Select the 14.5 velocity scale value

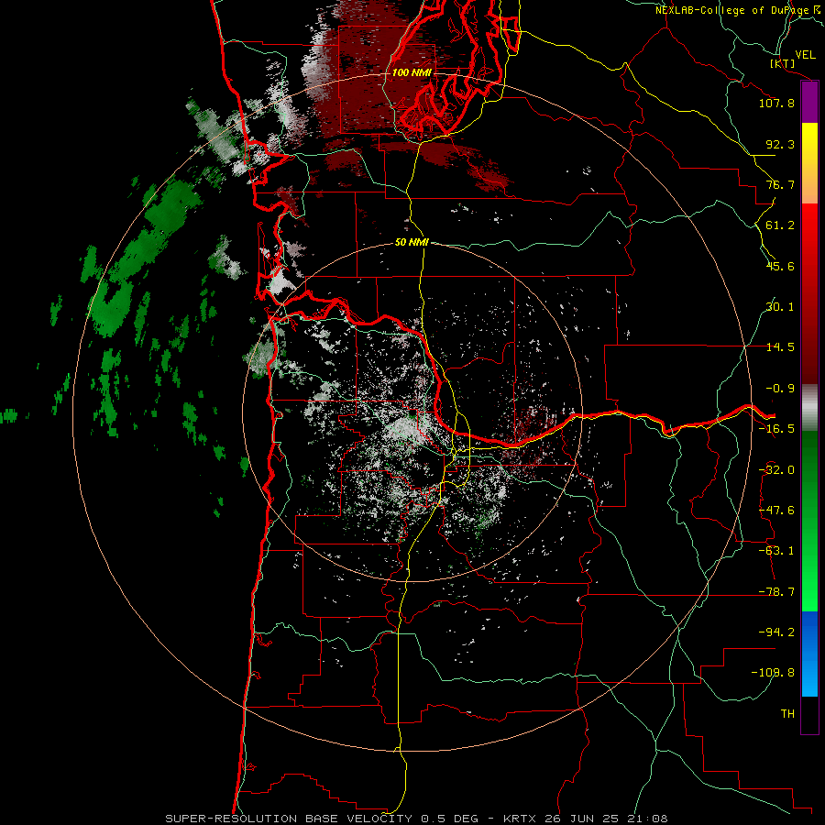coord(780,347)
